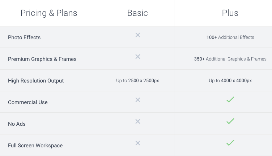Click 350+ Additional Graphics & Frames text

pyautogui.click(x=230, y=59)
